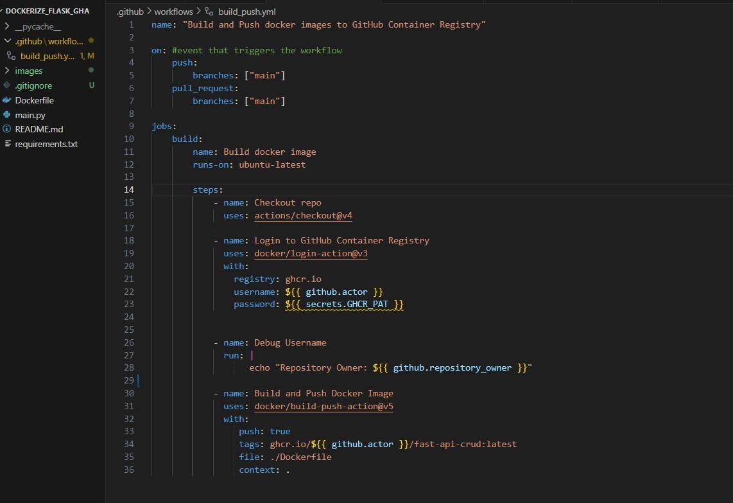Open the docker/build-push-action@v5 link
Viewport: 733px width, 503px height.
[324, 407]
